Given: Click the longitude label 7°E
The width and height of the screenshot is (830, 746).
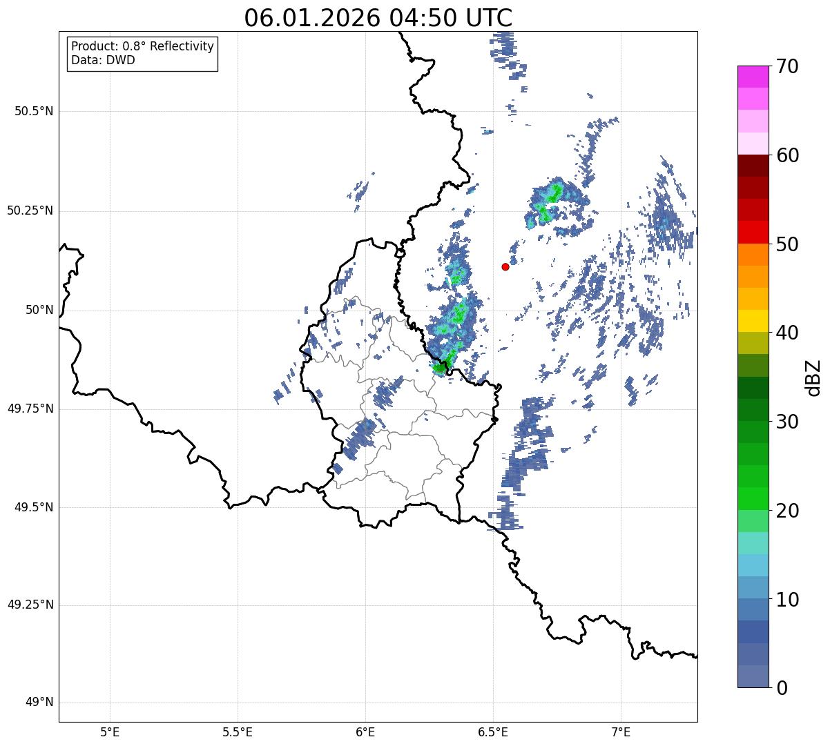Looking at the screenshot, I should 621,732.
